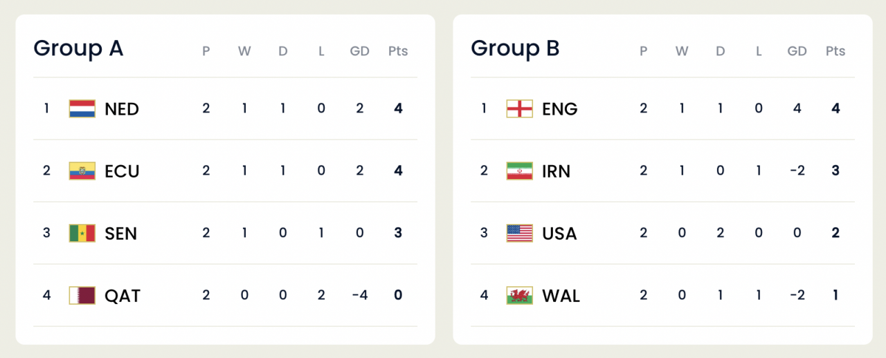Open the ENG team link
This screenshot has height=358, width=886.
pyautogui.click(x=560, y=109)
